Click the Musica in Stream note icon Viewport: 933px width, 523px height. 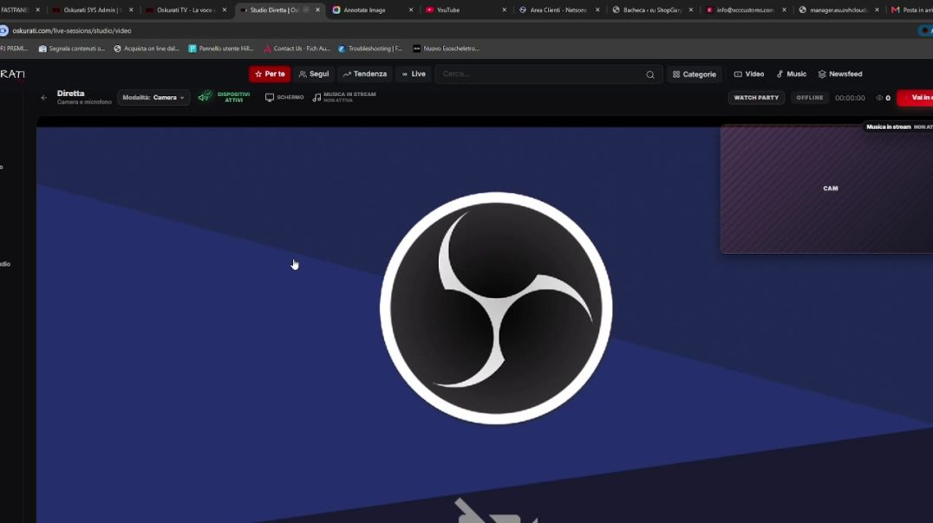point(316,98)
